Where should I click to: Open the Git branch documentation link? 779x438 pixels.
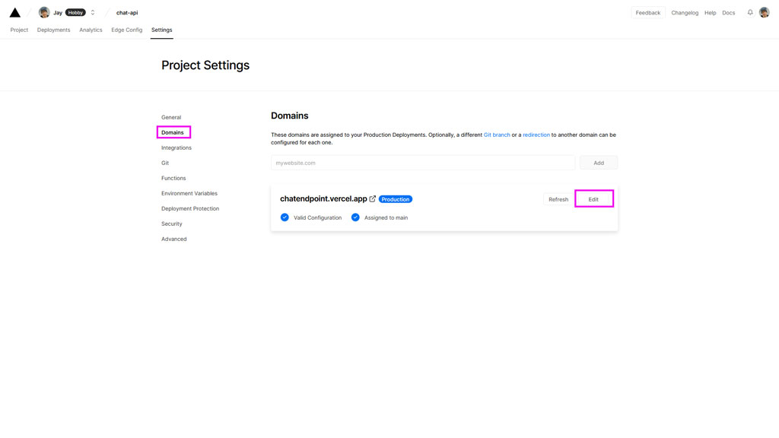pyautogui.click(x=497, y=135)
